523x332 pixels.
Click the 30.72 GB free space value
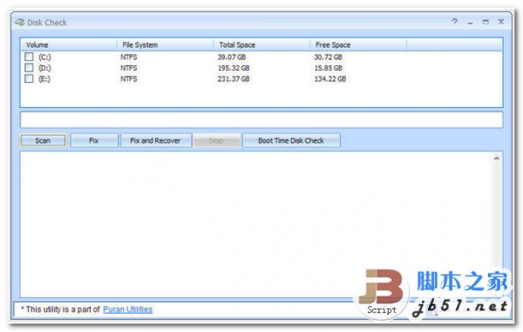(329, 57)
